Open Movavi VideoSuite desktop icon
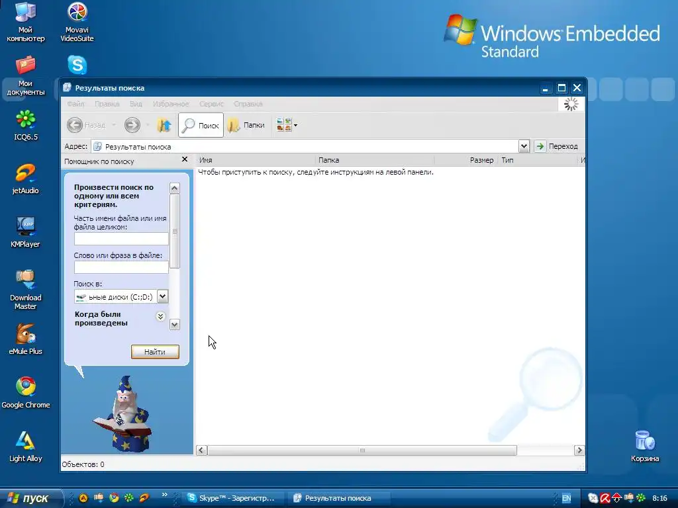Viewport: 678px width, 508px height. click(x=77, y=22)
